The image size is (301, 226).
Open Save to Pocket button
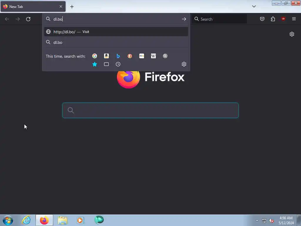[x=262, y=19]
